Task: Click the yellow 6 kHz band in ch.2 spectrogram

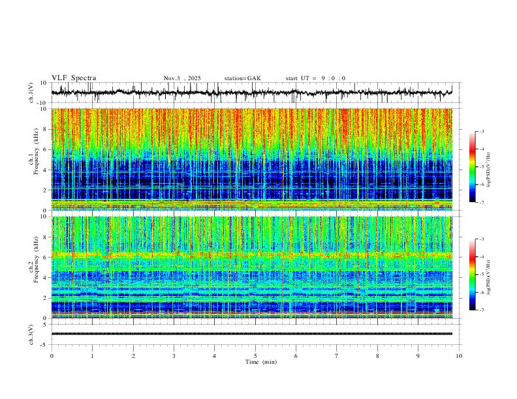Action: (251, 255)
